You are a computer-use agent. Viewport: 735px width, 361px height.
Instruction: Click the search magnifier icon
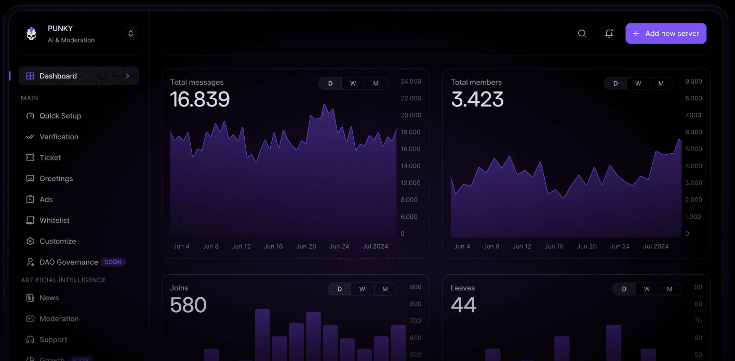tap(582, 33)
